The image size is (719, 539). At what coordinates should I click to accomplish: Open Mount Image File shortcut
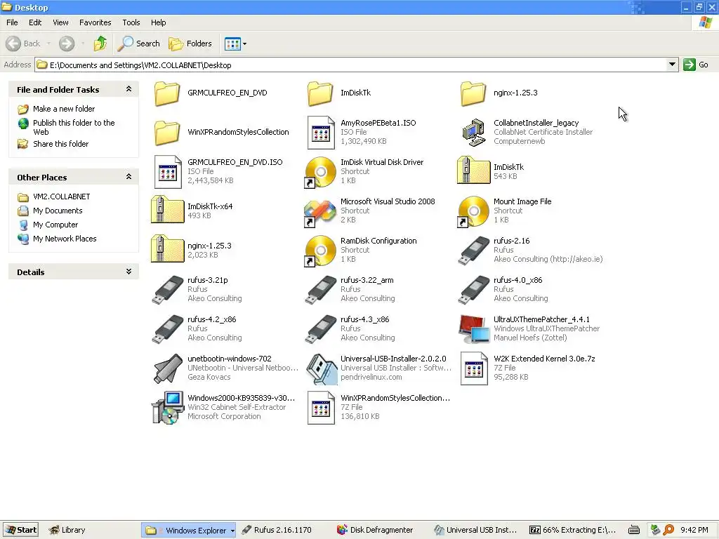tap(473, 211)
